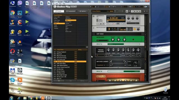Open the View menu
Screen dimensions: 179x100
(60, 4)
